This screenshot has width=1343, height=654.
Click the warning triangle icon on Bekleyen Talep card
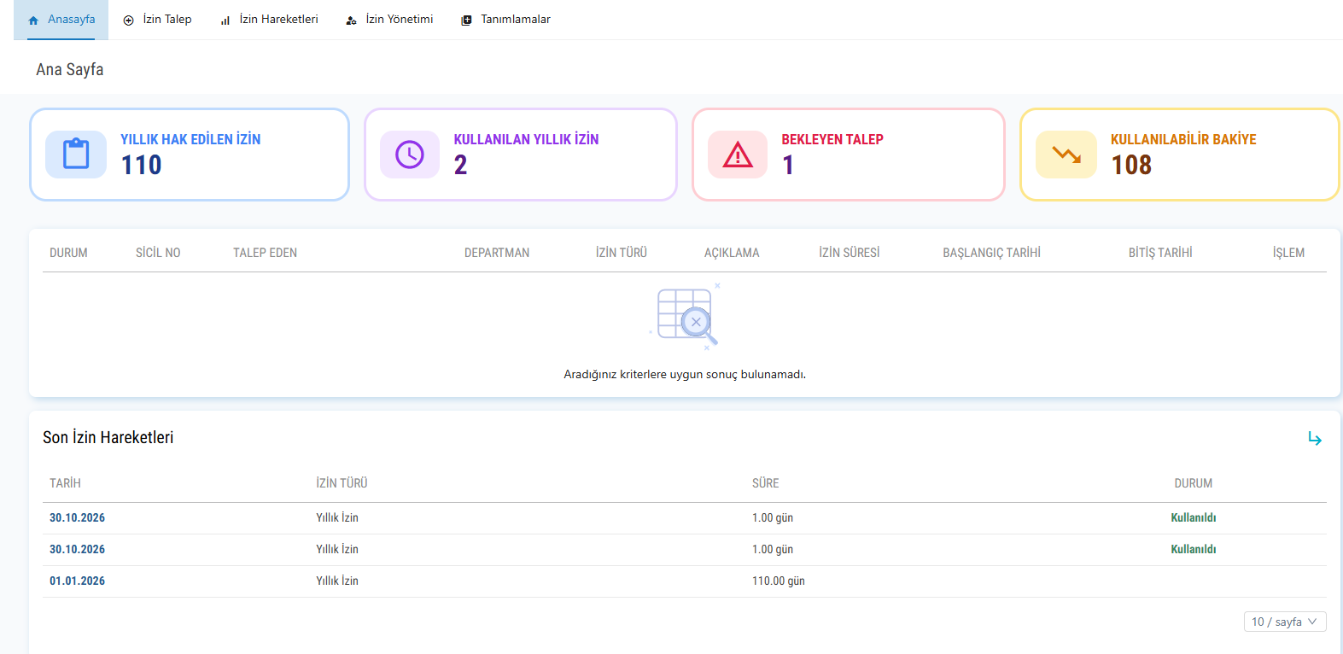738,155
